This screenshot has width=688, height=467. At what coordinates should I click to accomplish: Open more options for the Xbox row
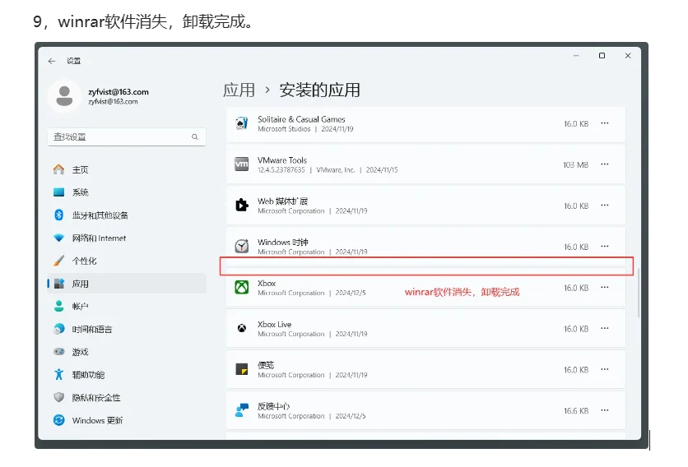[605, 288]
